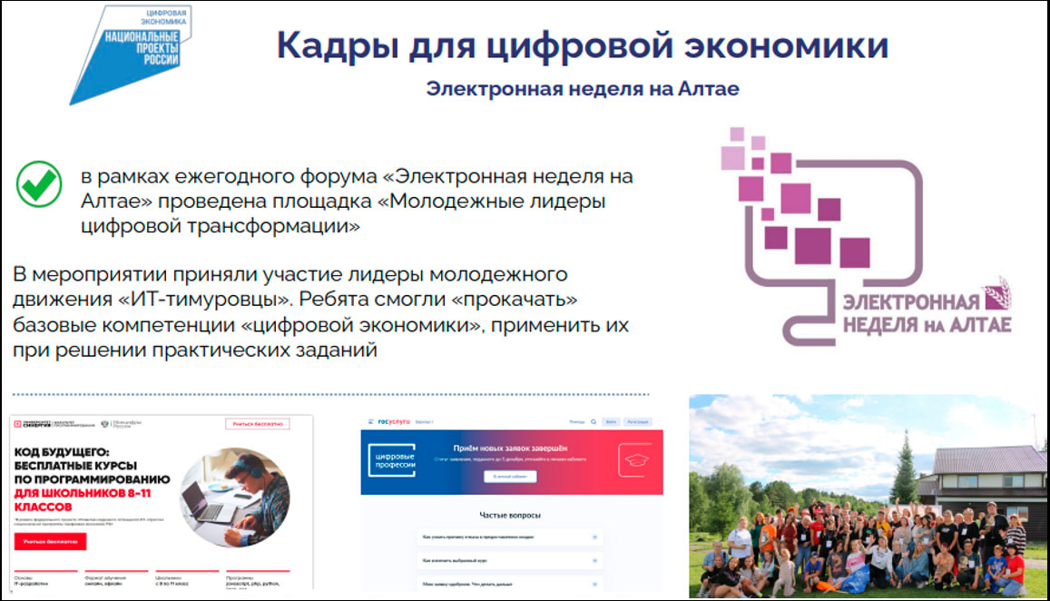Click 'Учиться бесплатно' in the top-right corner
The image size is (1050, 601).
pyautogui.click(x=257, y=424)
